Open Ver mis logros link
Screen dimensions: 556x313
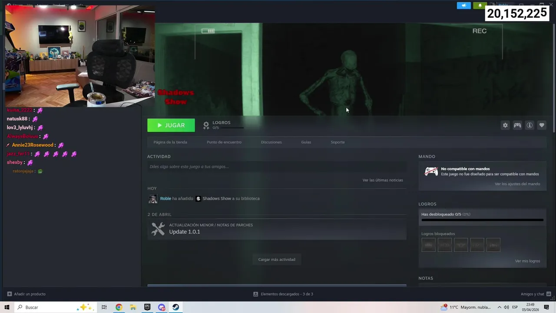pyautogui.click(x=527, y=261)
